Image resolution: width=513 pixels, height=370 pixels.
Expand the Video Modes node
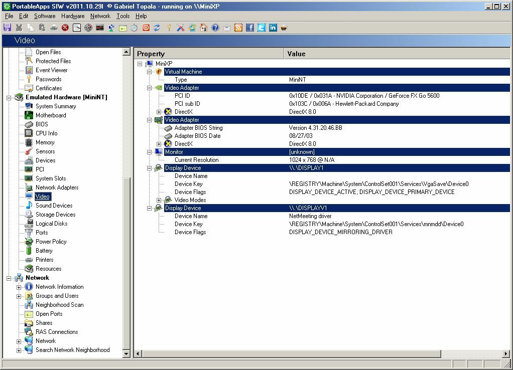click(159, 200)
